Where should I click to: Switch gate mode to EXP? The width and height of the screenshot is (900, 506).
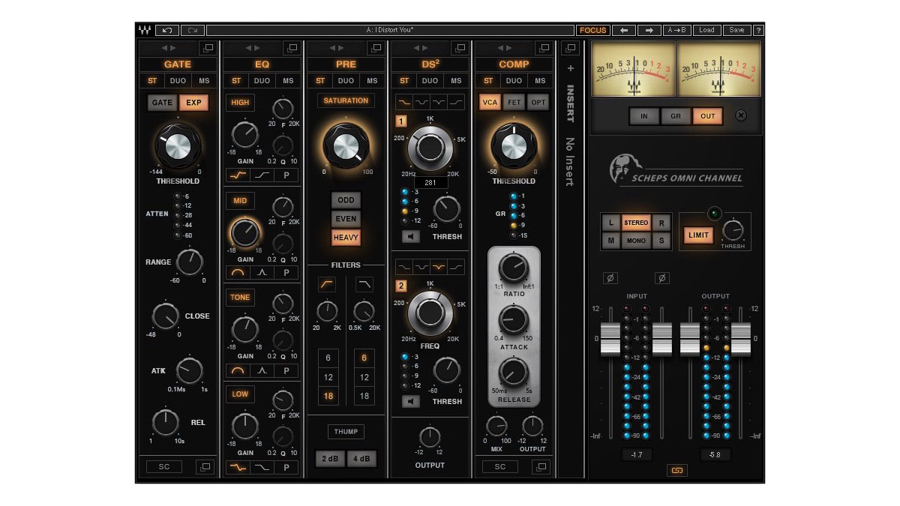193,103
